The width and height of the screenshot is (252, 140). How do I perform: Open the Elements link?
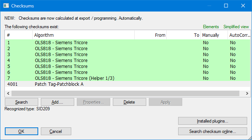click(x=211, y=27)
